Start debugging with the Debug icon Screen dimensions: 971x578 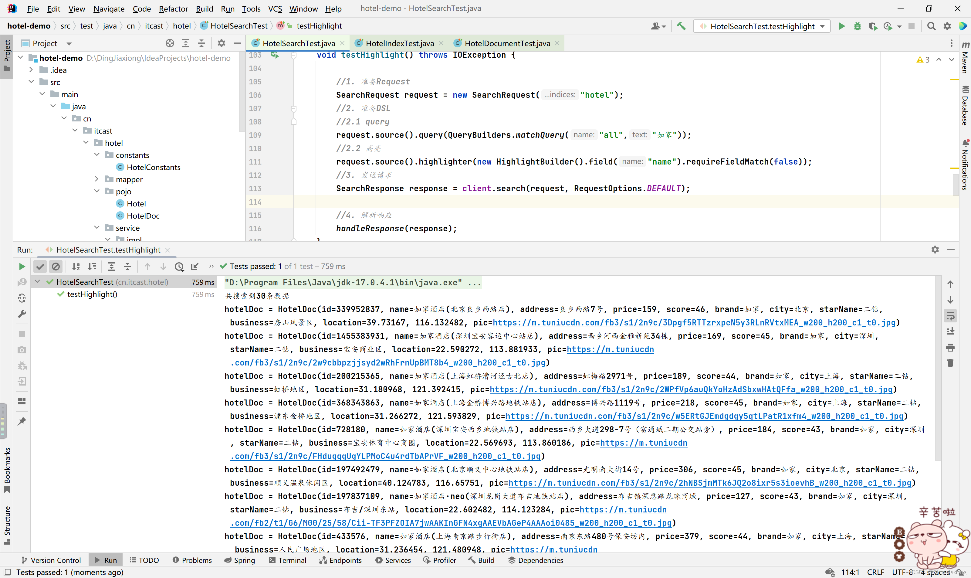858,26
